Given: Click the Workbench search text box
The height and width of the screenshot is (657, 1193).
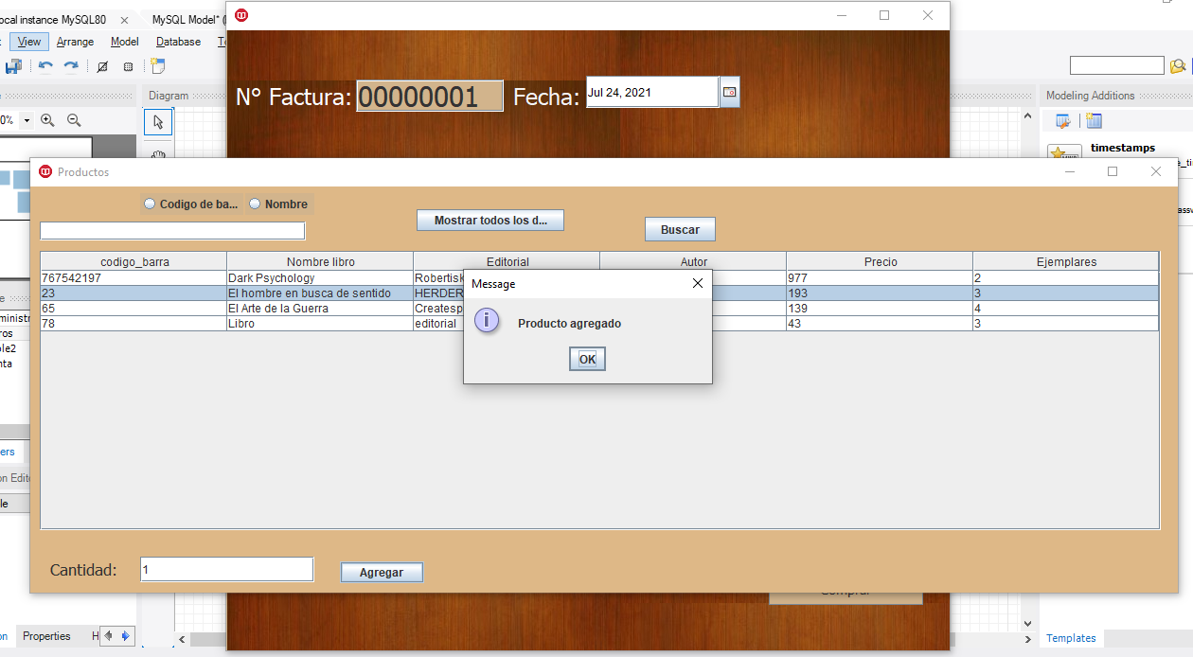Looking at the screenshot, I should point(1116,65).
